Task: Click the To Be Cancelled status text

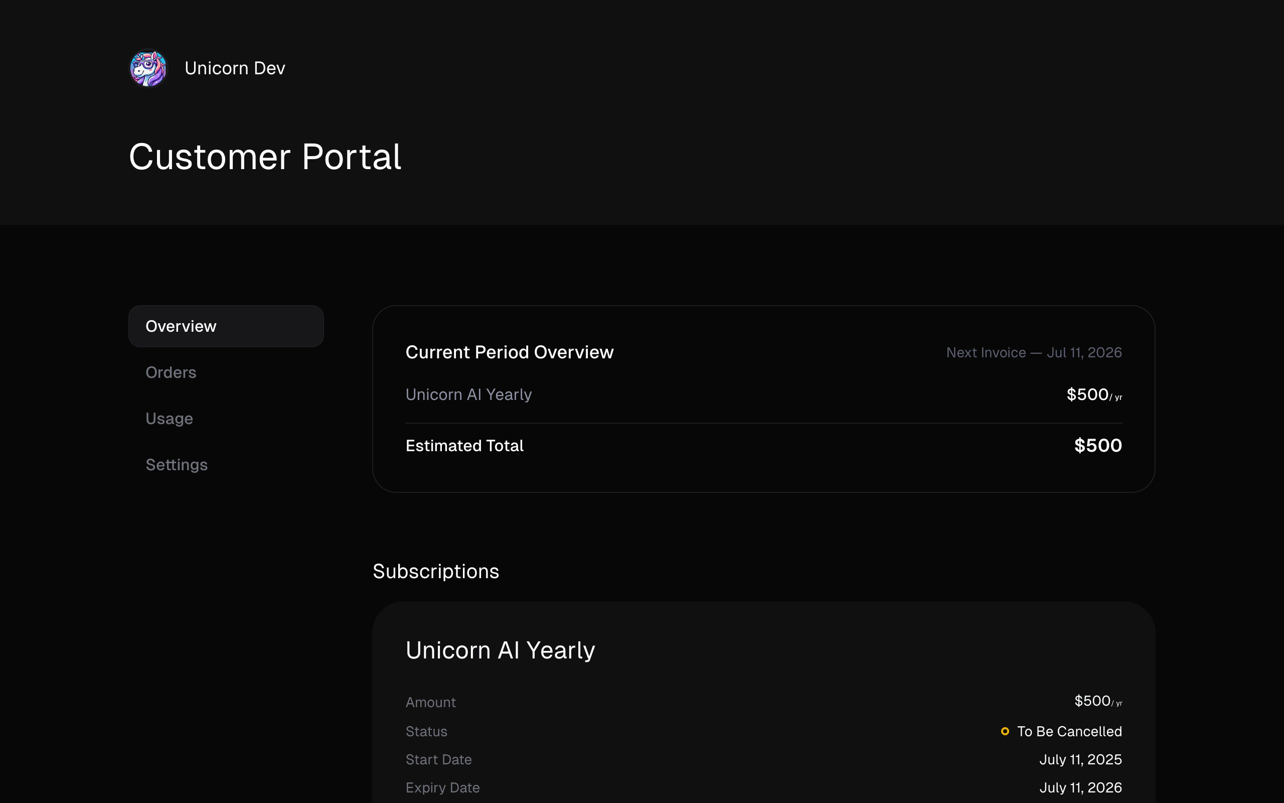Action: 1069,731
